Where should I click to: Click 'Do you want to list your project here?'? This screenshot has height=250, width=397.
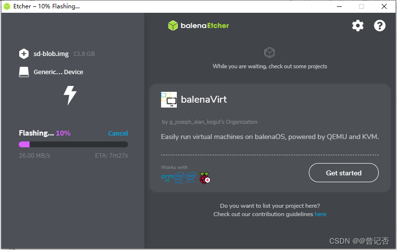click(x=270, y=206)
